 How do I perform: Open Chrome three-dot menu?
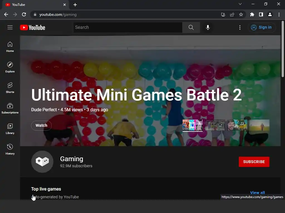(279, 14)
